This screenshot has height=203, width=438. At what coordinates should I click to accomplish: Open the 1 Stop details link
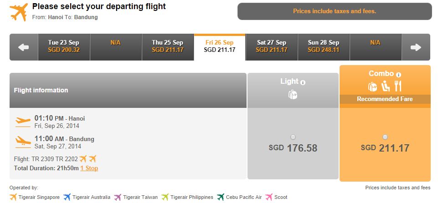pos(89,168)
